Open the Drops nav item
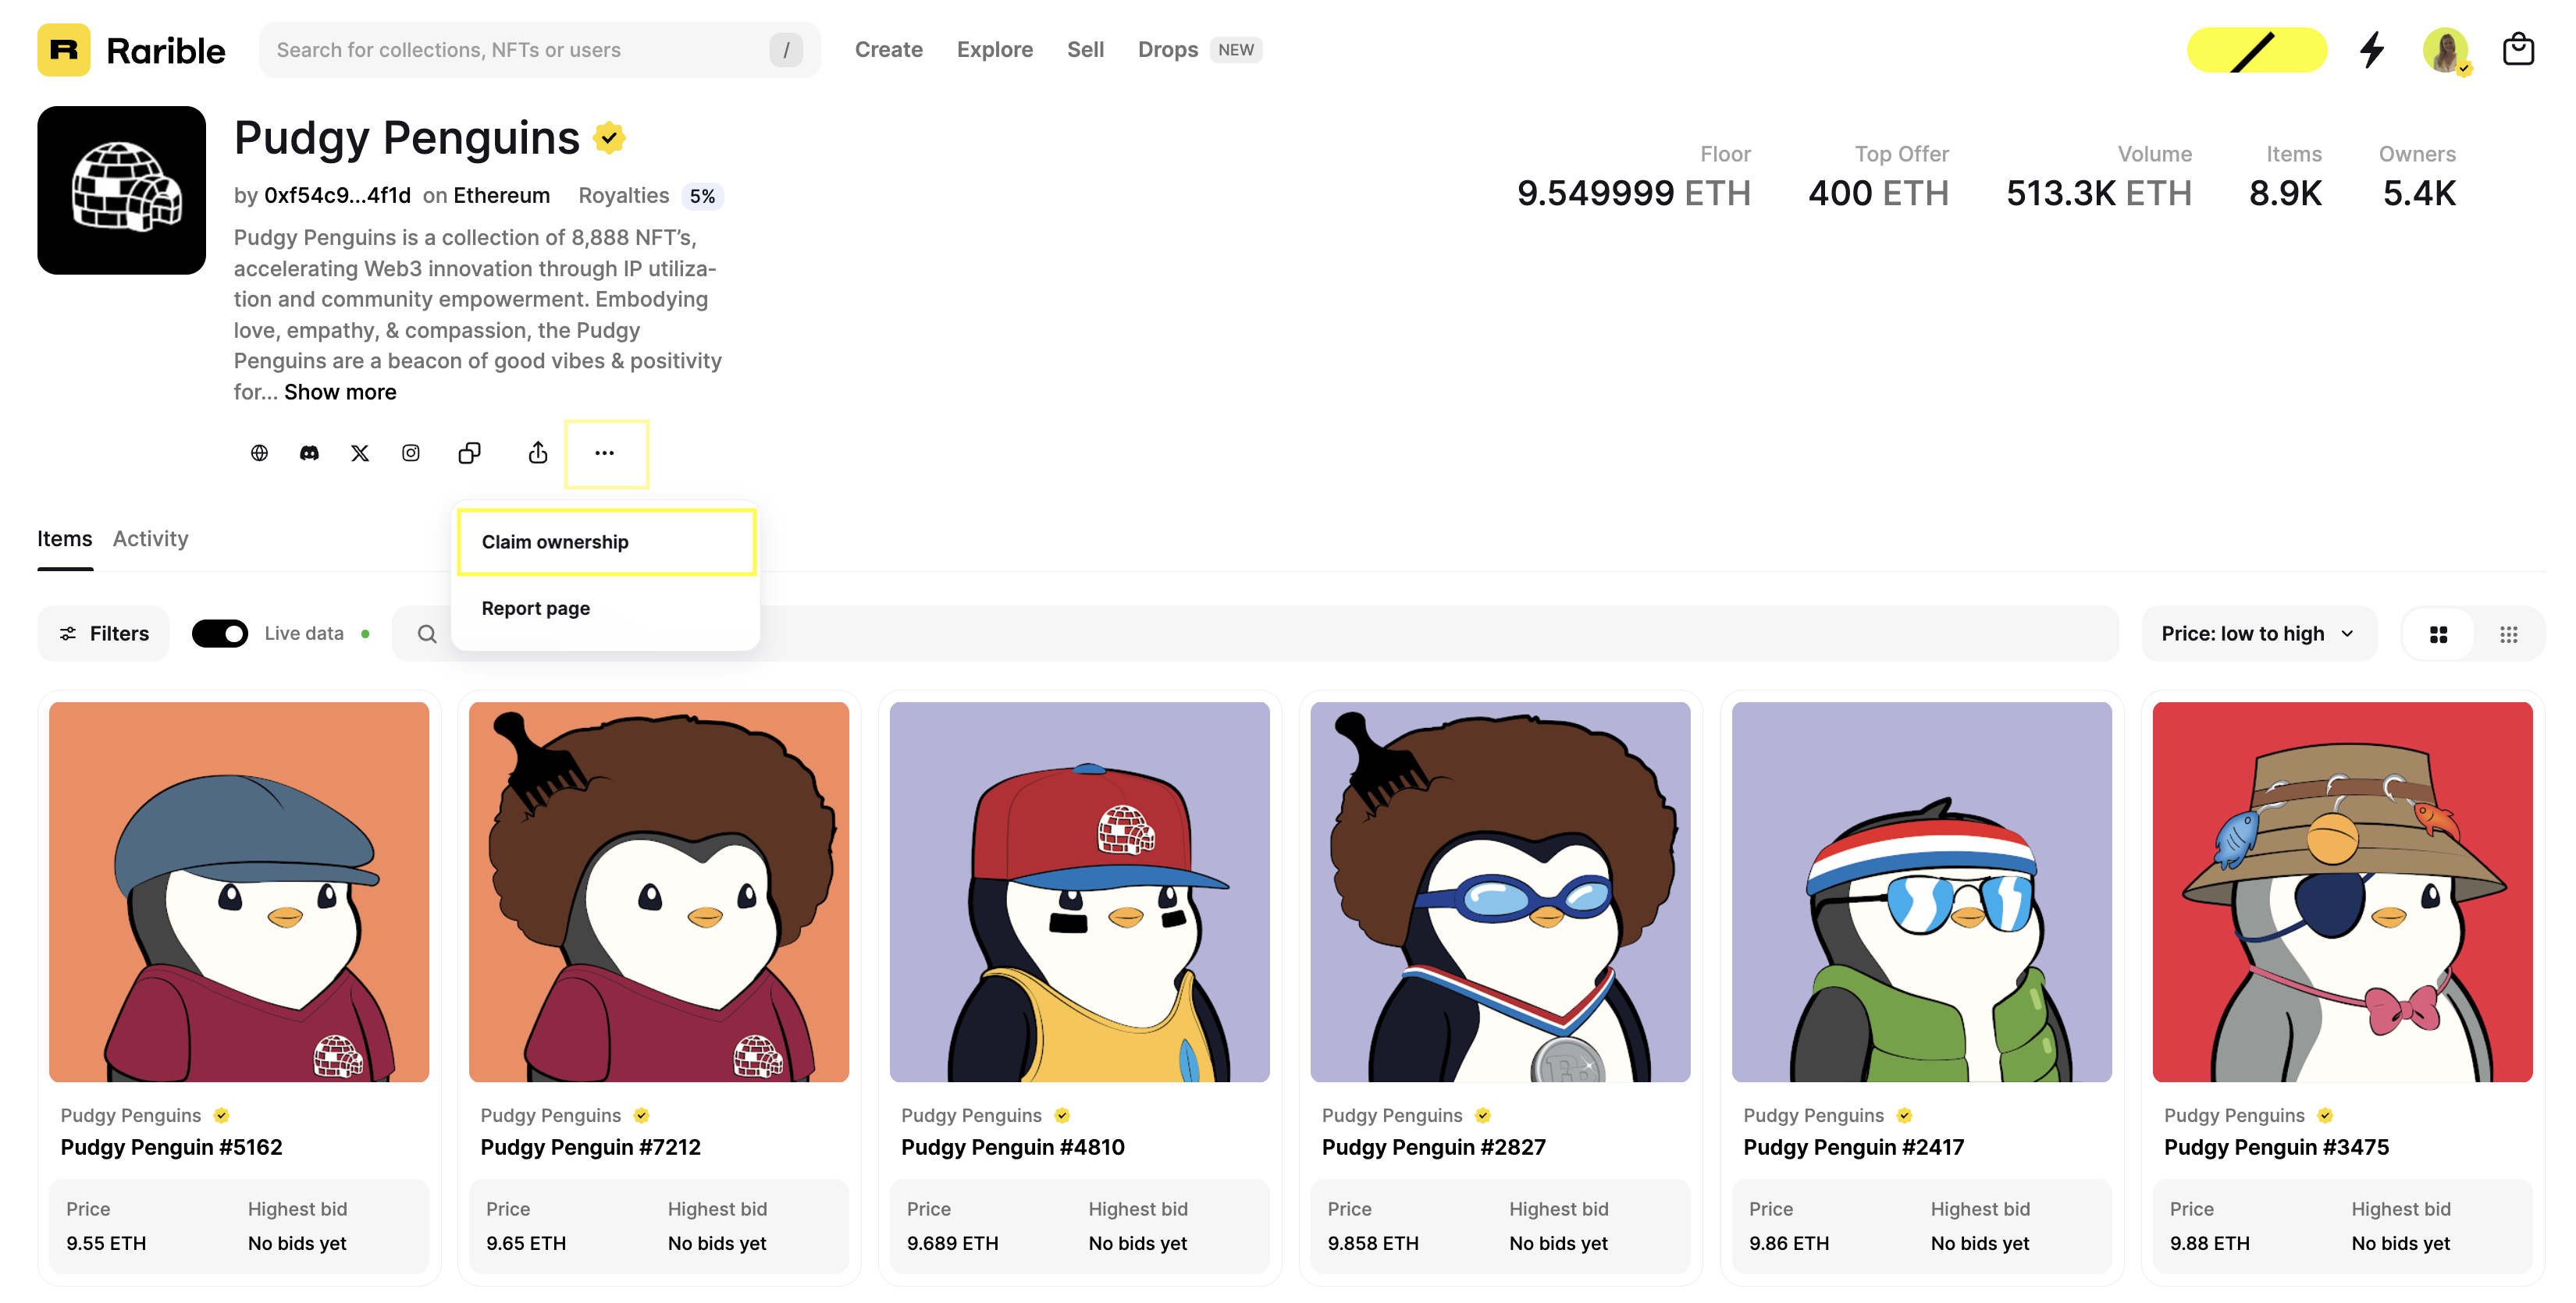 [1167, 50]
